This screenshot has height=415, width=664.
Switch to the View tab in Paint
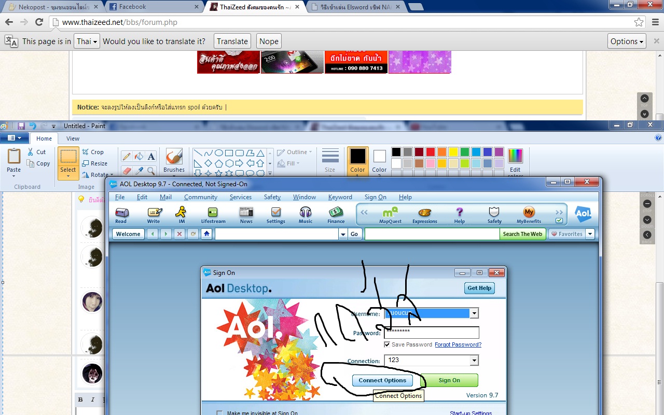[x=73, y=139]
